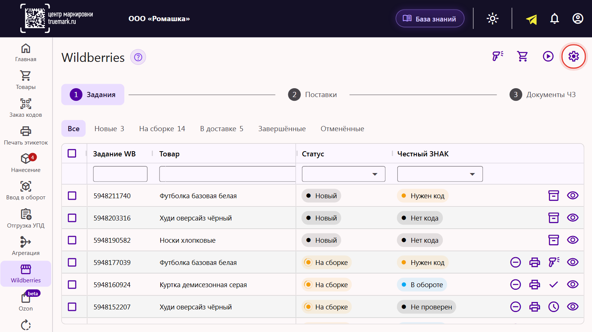Switch to the Новые 3 tab
592x332 pixels.
(109, 129)
